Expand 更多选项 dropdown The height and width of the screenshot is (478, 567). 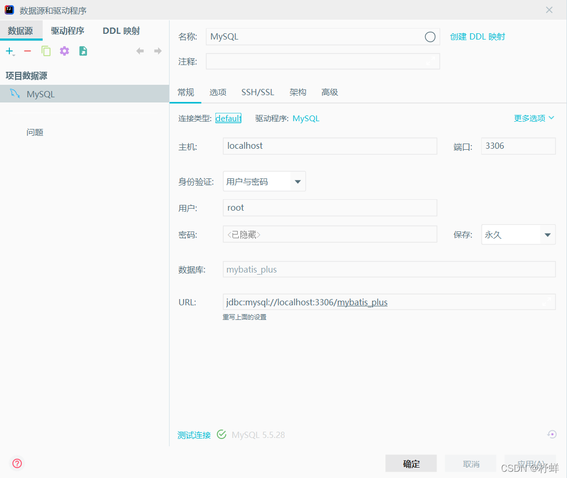tap(534, 118)
